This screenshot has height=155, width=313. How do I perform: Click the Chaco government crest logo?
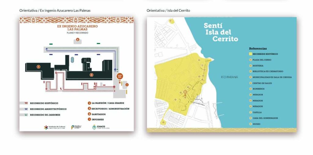coord(101,127)
